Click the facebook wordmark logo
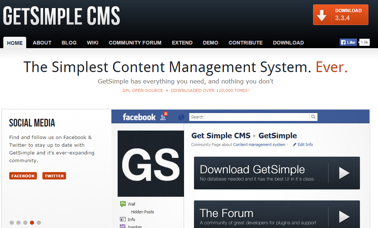Viewport: 378px width, 228px height. coord(139,117)
